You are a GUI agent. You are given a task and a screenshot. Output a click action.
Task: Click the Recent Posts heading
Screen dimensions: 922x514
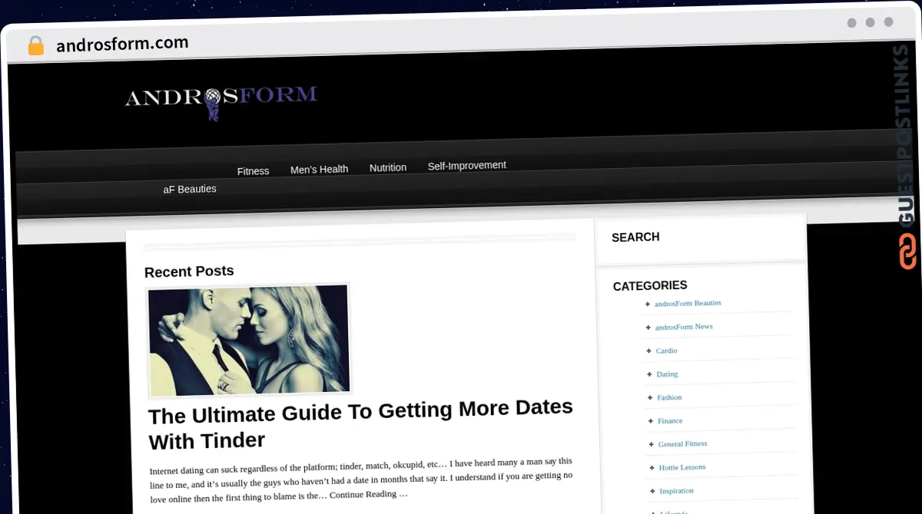189,271
